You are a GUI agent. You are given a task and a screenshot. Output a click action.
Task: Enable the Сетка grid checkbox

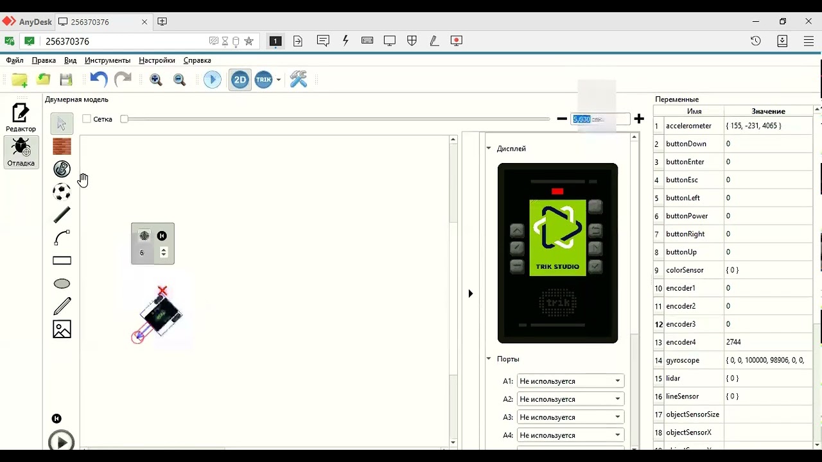pos(87,119)
